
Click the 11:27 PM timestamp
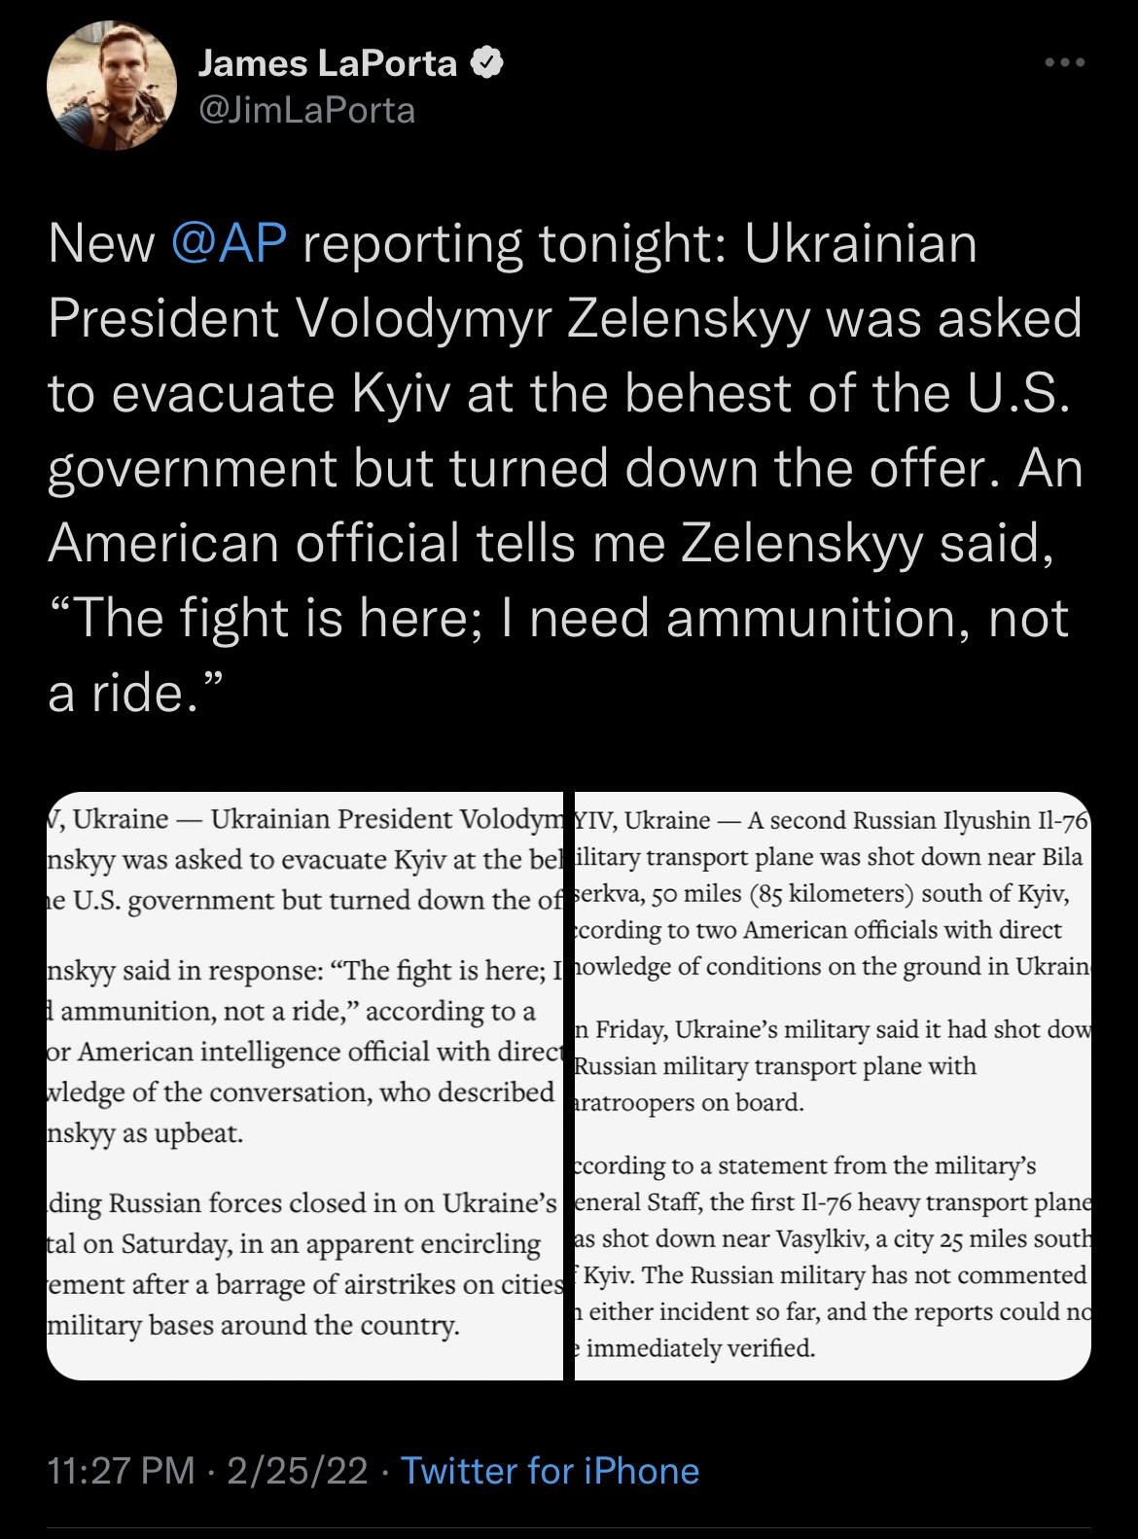coord(121,1470)
